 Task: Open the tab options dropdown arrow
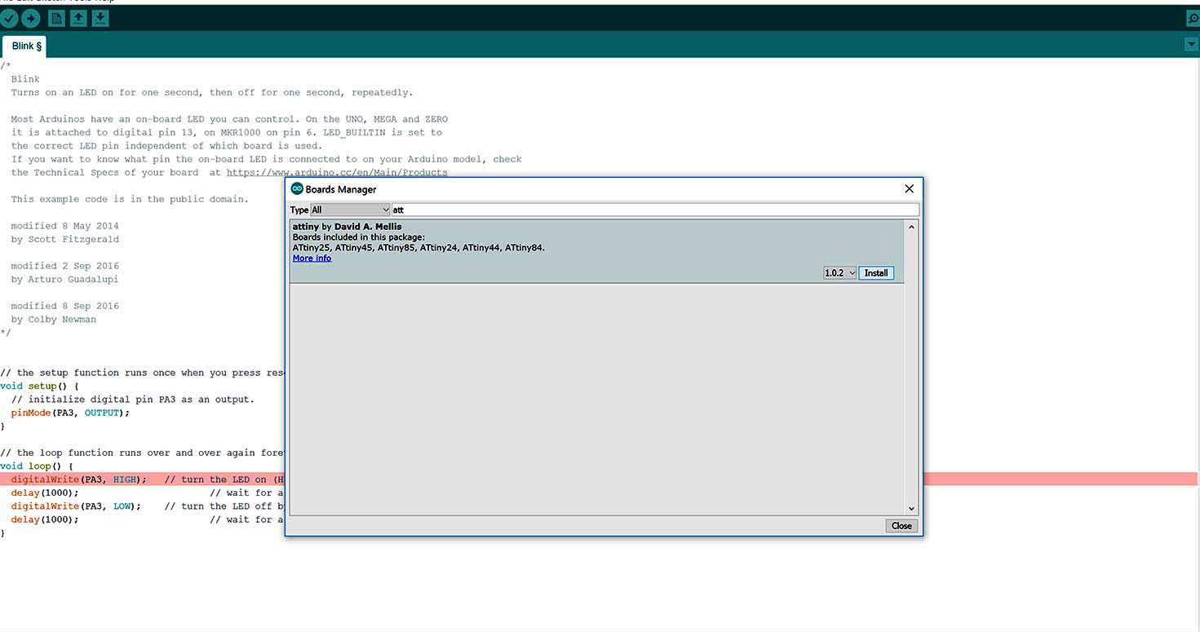click(1191, 45)
